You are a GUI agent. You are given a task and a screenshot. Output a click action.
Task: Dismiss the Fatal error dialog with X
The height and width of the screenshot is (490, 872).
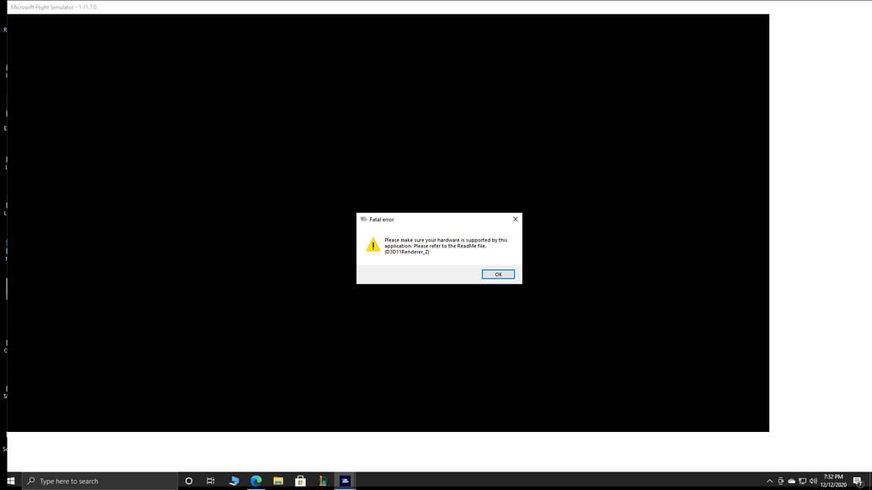[x=515, y=218]
